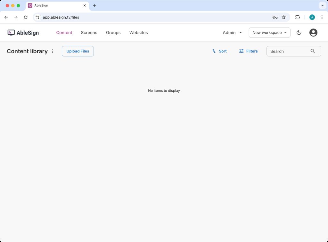Reload the page
328x242 pixels.
[26, 17]
